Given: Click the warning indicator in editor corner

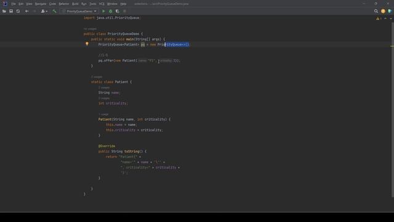Looking at the screenshot, I should pyautogui.click(x=379, y=18).
